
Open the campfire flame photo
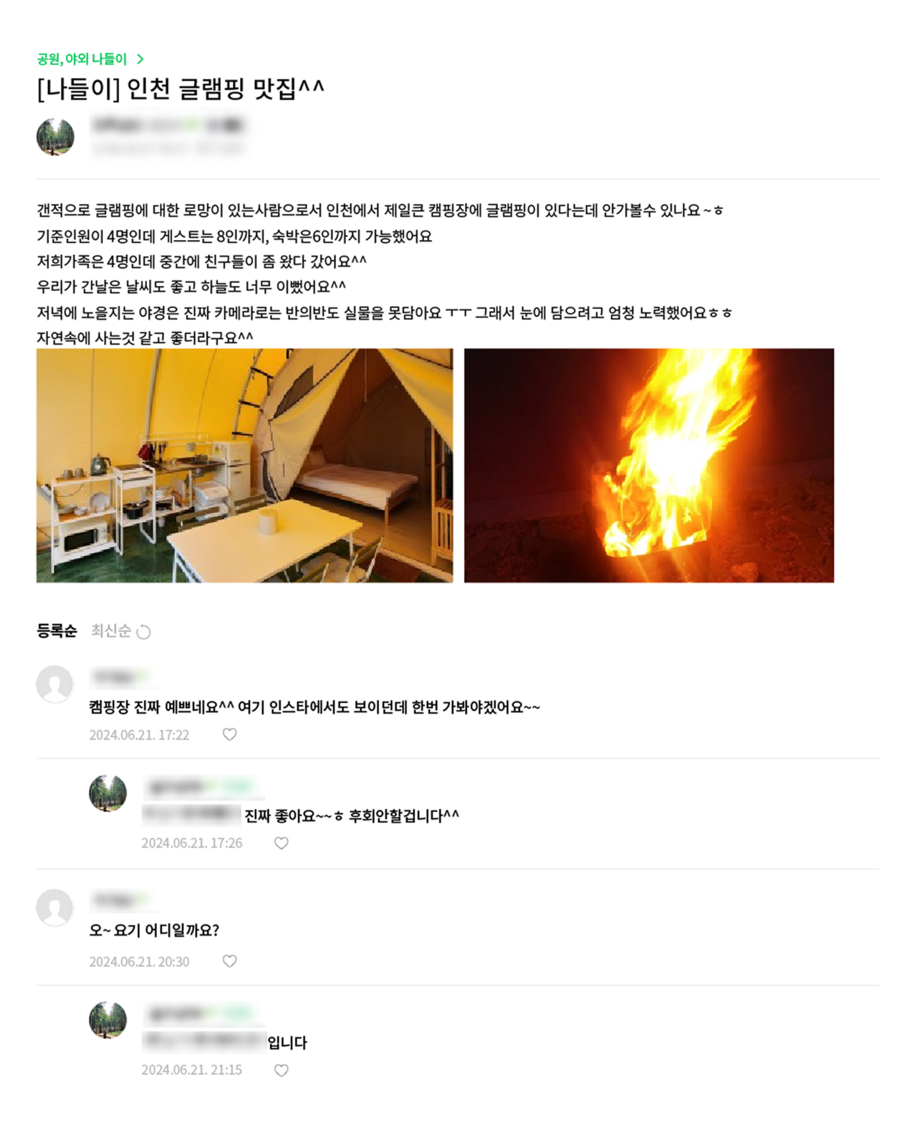pyautogui.click(x=649, y=466)
